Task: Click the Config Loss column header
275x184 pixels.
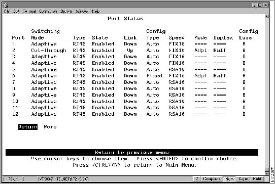Action: (249, 34)
